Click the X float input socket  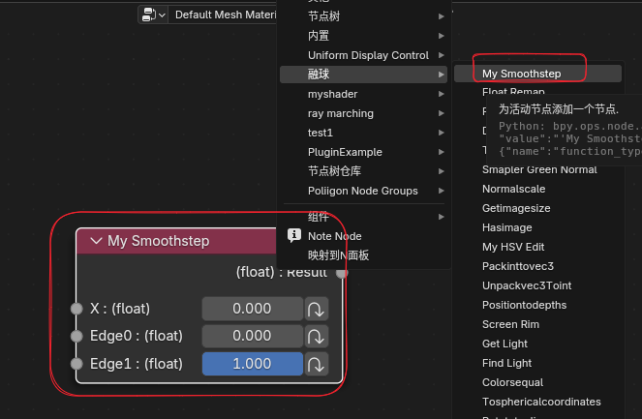pyautogui.click(x=76, y=309)
